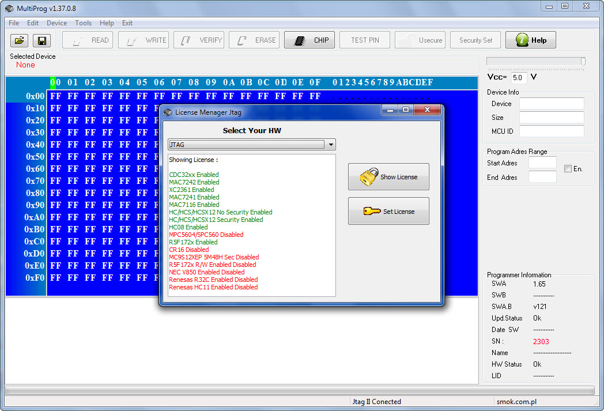Click the SWA.B value v121
This screenshot has height=411, width=604.
click(539, 307)
